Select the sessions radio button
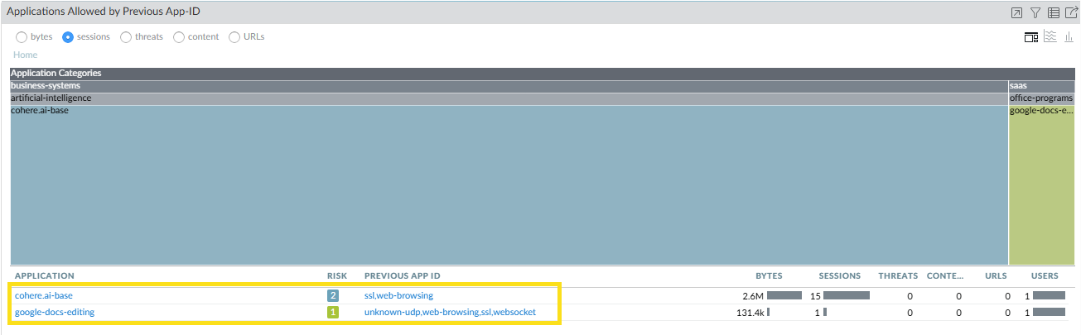 point(69,37)
